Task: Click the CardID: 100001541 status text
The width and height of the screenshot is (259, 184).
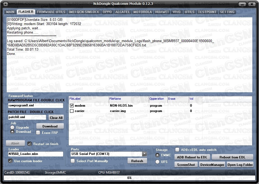Action: click(x=17, y=173)
